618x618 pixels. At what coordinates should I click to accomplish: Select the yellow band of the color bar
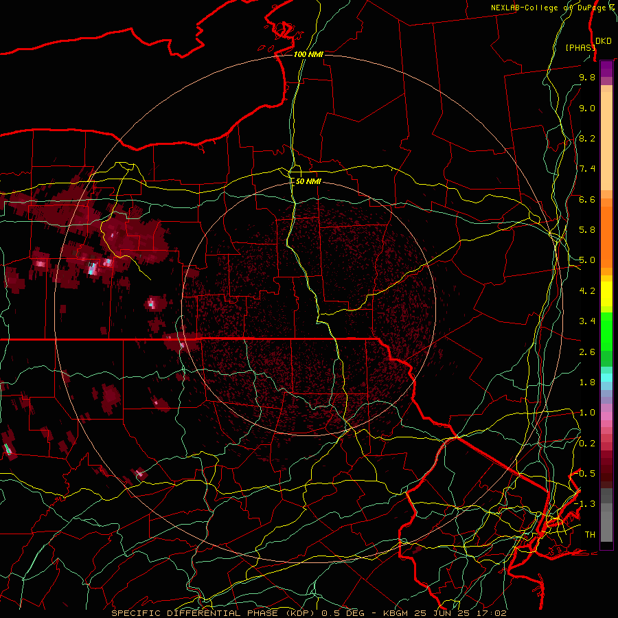click(x=606, y=295)
